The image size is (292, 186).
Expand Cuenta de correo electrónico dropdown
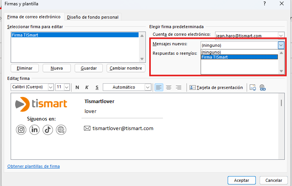281,35
